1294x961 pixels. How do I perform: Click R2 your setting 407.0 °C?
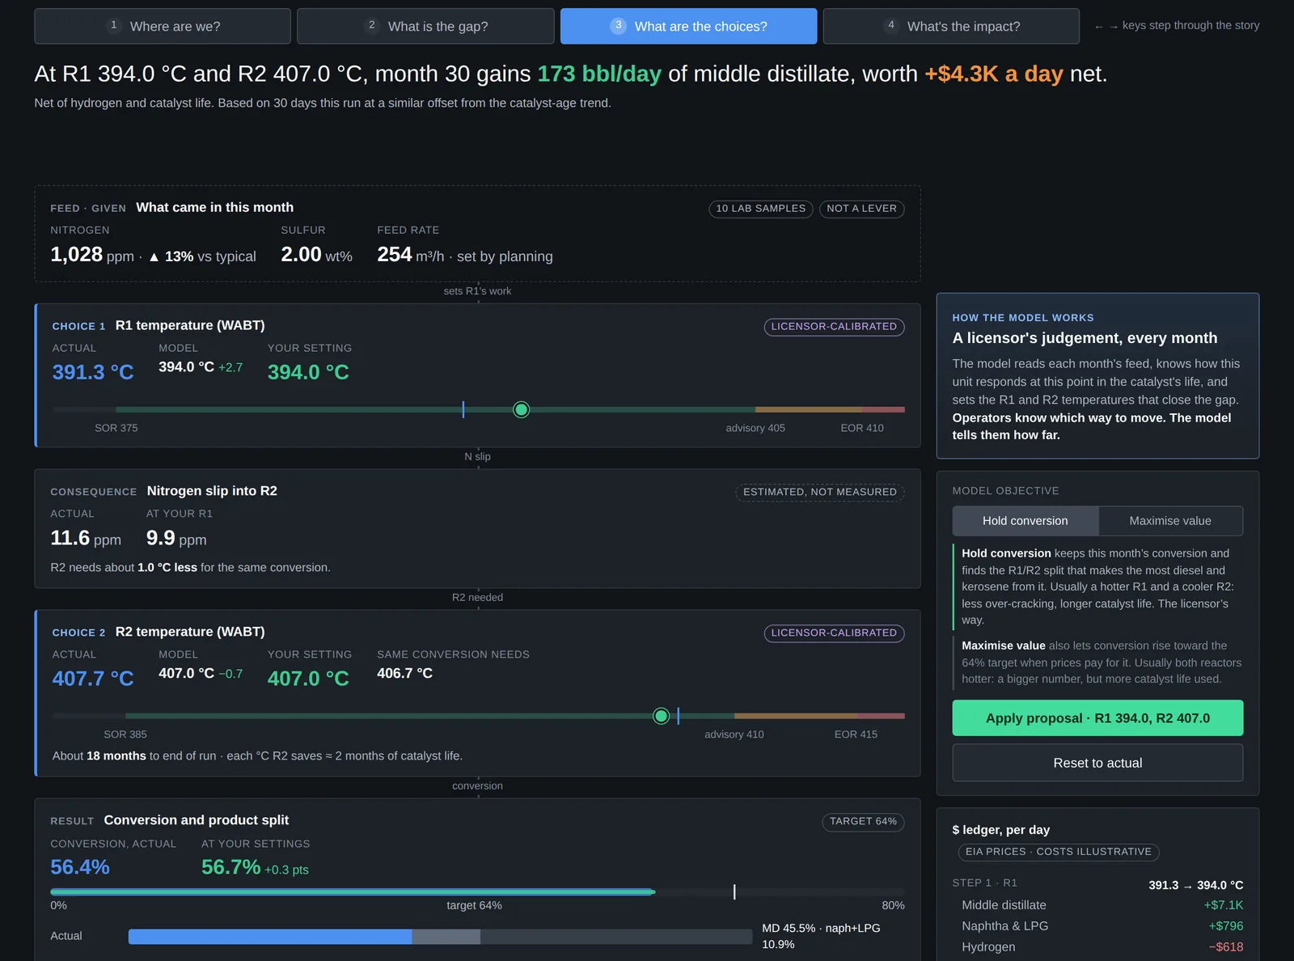308,679
